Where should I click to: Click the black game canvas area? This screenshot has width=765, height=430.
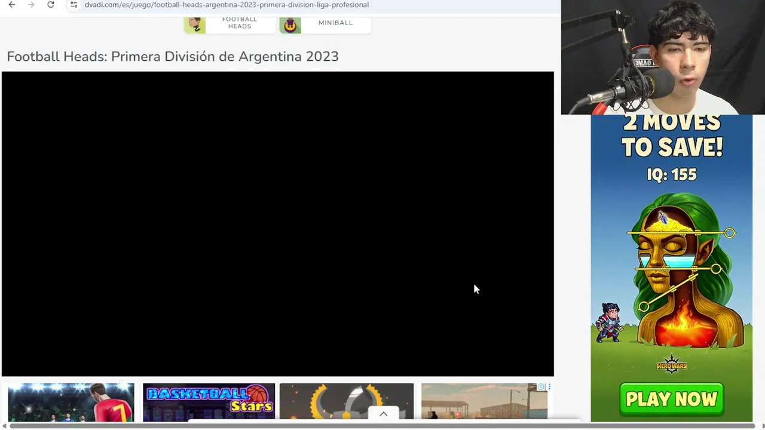pos(278,224)
